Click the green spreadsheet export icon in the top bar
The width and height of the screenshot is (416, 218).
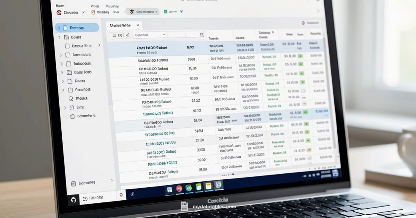click(165, 11)
